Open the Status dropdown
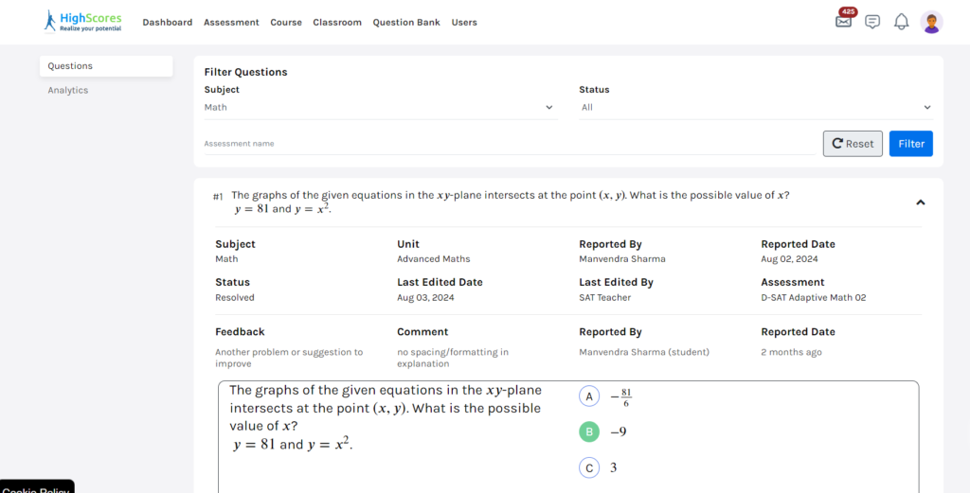 [x=755, y=108]
